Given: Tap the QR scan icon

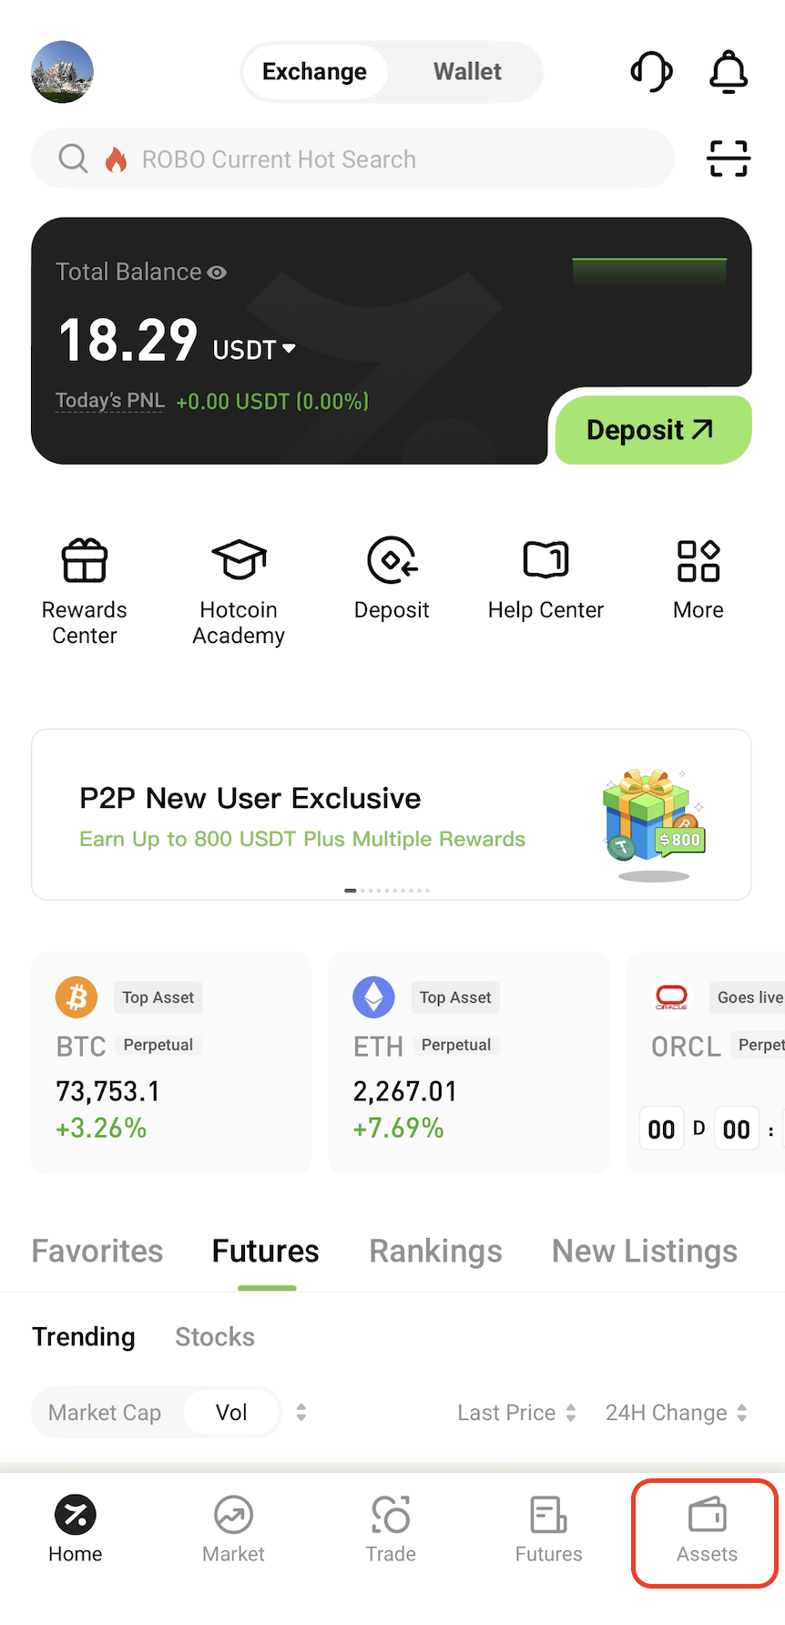Looking at the screenshot, I should [729, 158].
